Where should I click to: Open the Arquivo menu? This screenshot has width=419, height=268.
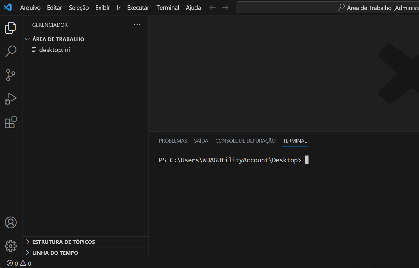pyautogui.click(x=30, y=8)
